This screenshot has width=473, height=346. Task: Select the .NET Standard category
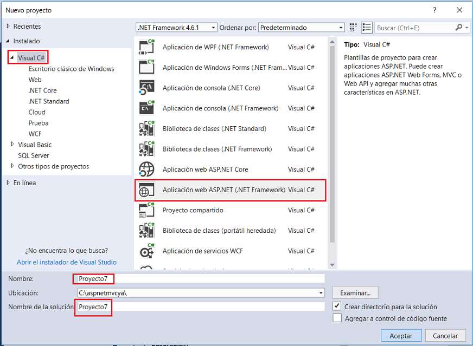pos(49,101)
